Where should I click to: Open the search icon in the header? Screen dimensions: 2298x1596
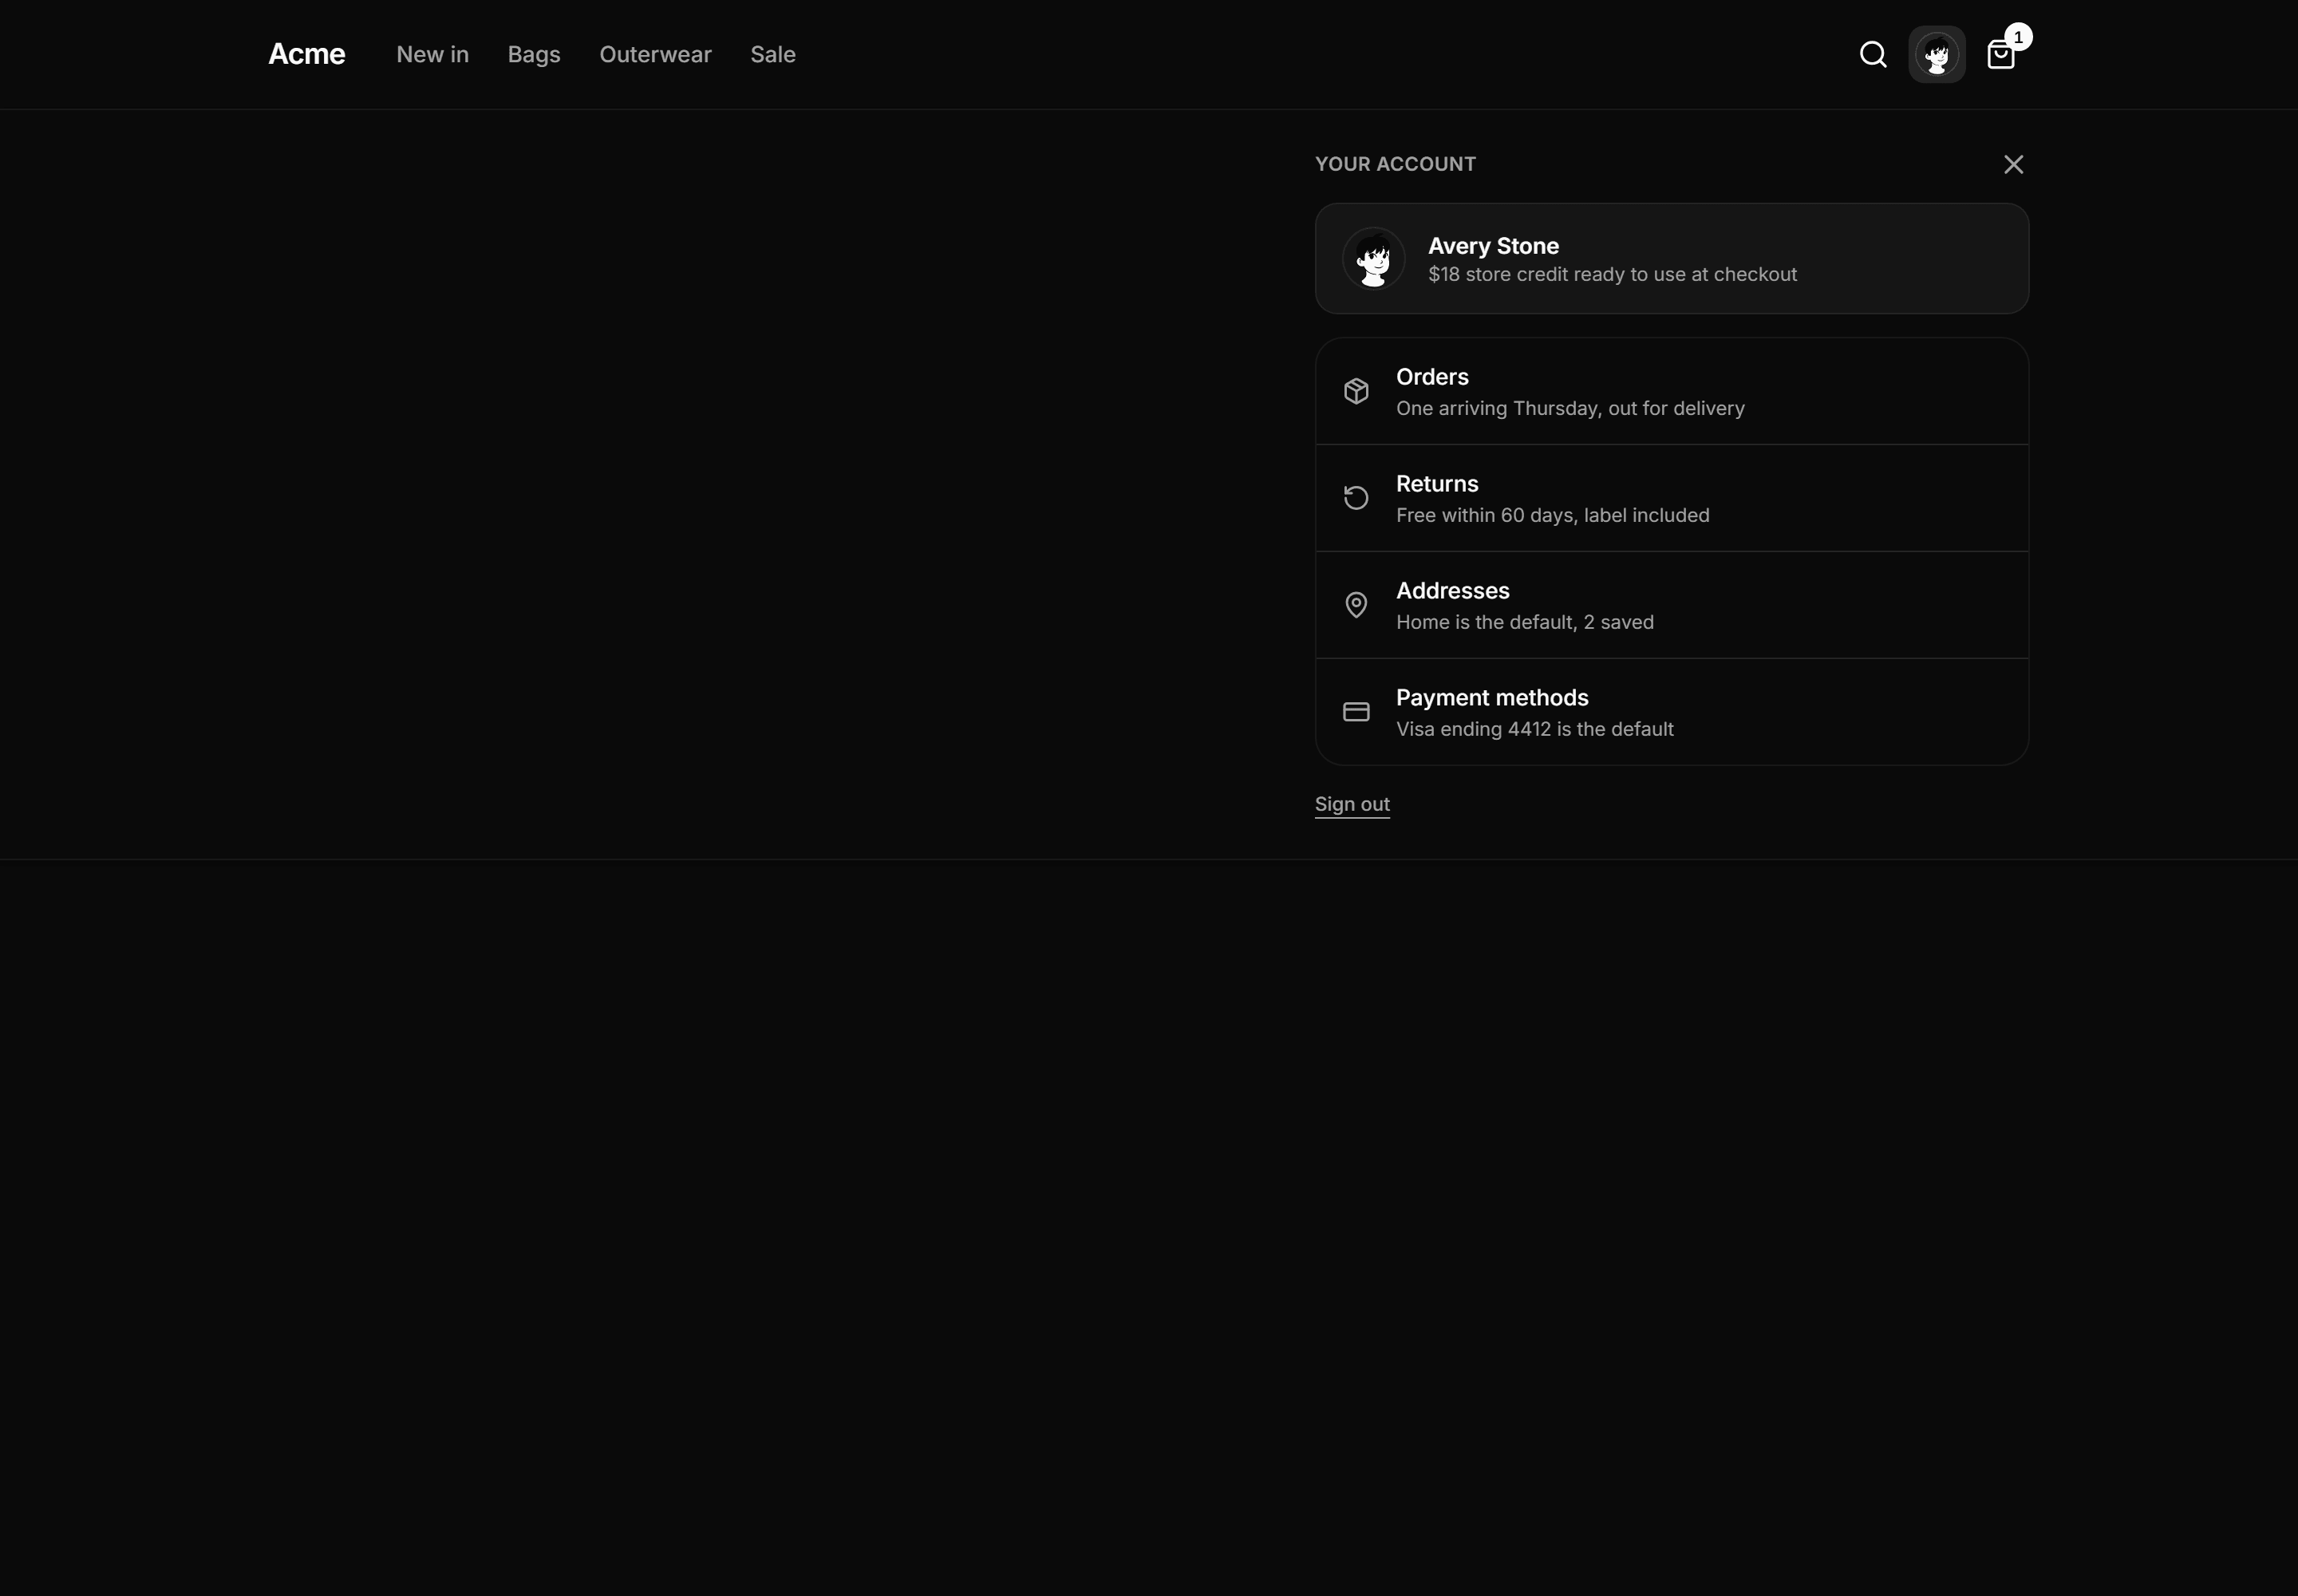[x=1873, y=54]
